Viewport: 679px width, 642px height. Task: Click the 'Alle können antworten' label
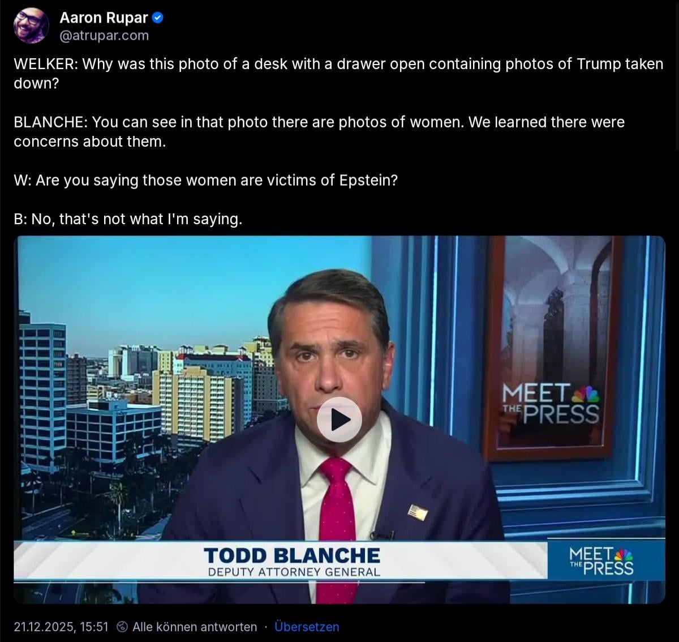pyautogui.click(x=195, y=627)
